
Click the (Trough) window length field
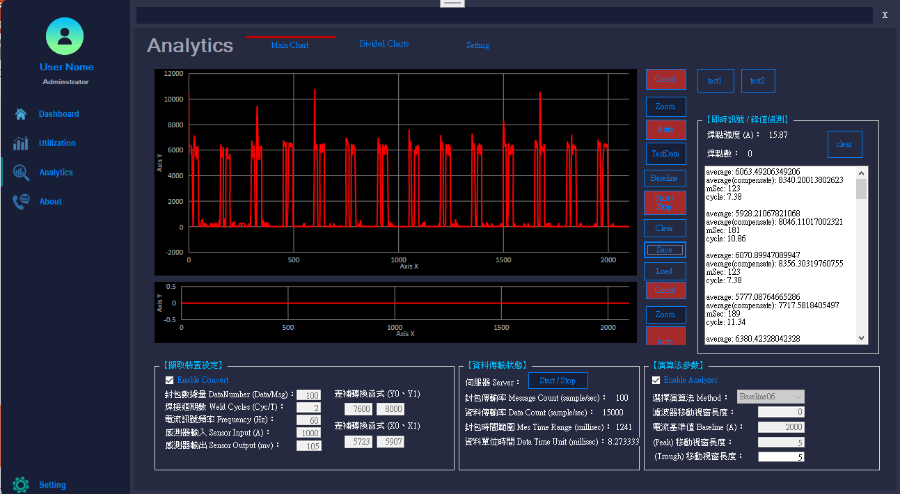tap(781, 457)
